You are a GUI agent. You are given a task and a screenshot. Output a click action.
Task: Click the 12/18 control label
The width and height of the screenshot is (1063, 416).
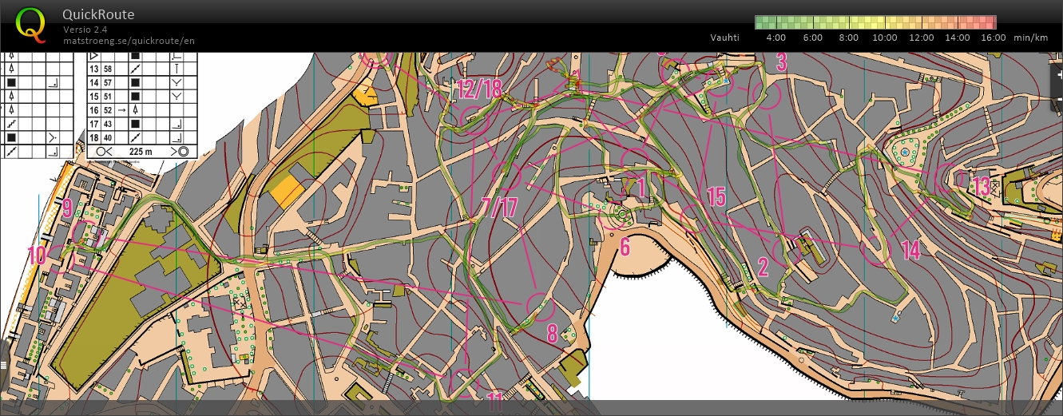pos(479,89)
